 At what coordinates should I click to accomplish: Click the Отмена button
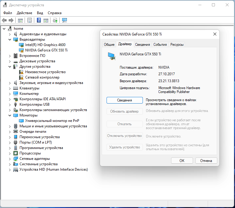[x=206, y=161]
